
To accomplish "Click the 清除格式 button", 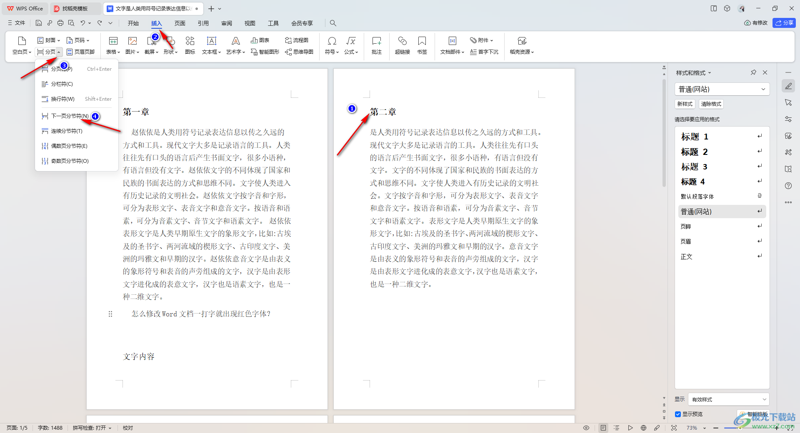I will coord(711,104).
